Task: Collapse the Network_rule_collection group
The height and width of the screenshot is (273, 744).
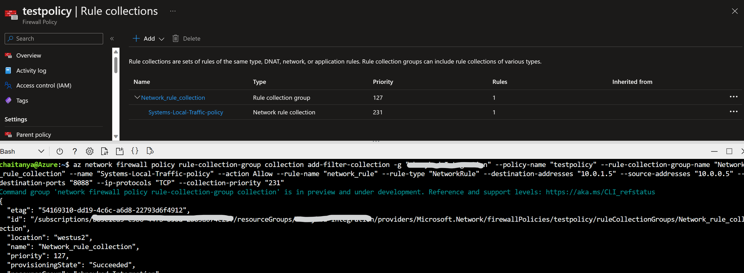Action: pyautogui.click(x=137, y=97)
